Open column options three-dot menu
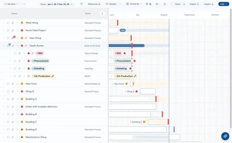This screenshot has width=232, height=143. (102, 13)
